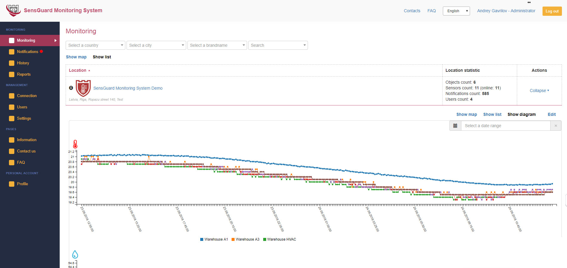Open the Select a country dropdown

point(95,45)
